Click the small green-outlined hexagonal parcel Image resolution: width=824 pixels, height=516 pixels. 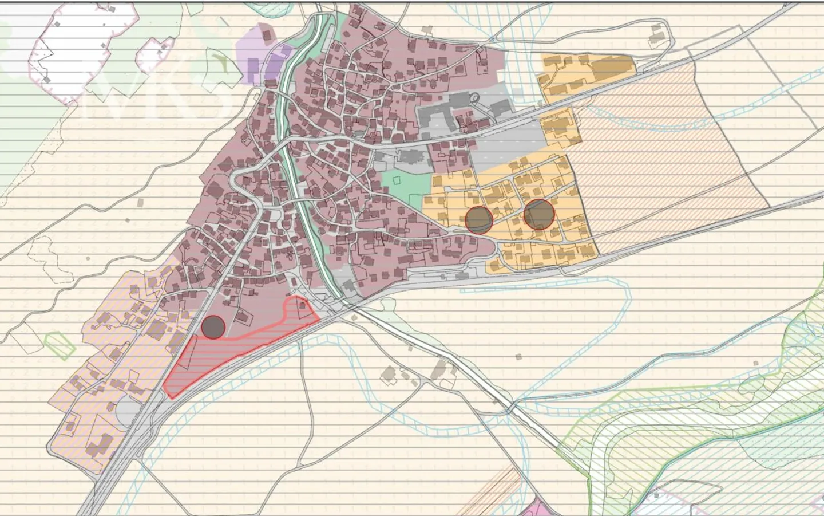[59, 345]
